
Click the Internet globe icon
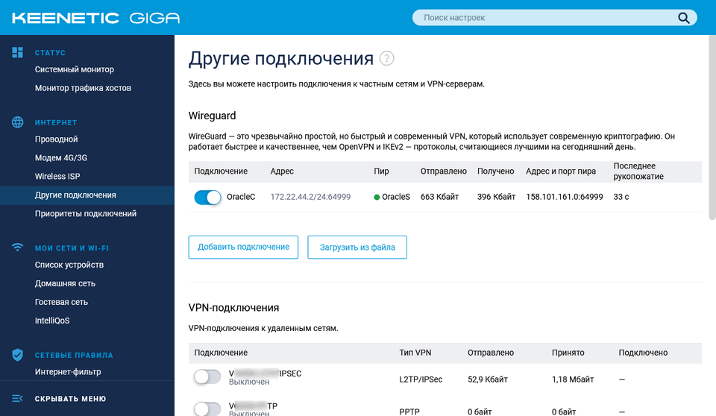click(17, 122)
